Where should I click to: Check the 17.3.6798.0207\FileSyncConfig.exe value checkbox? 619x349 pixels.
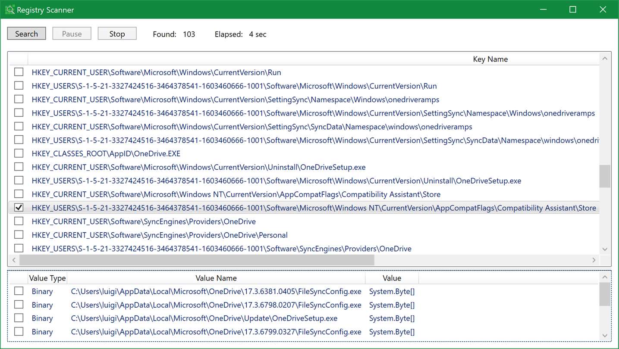[x=19, y=304]
